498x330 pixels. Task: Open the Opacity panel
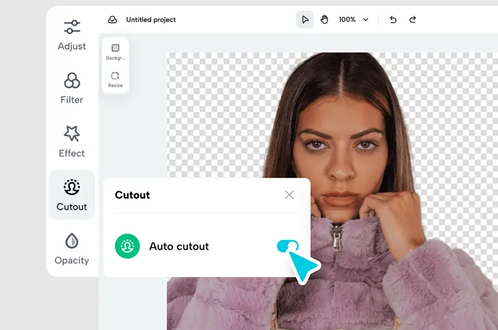(72, 249)
